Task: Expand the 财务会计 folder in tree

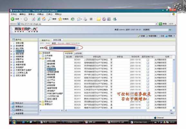Action: point(40,102)
